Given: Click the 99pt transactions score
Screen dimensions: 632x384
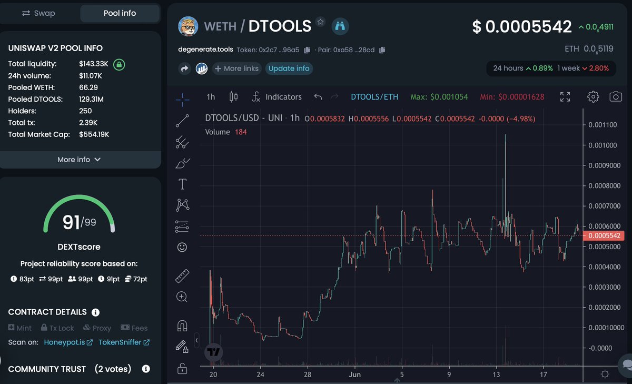Looking at the screenshot, I should pos(51,279).
